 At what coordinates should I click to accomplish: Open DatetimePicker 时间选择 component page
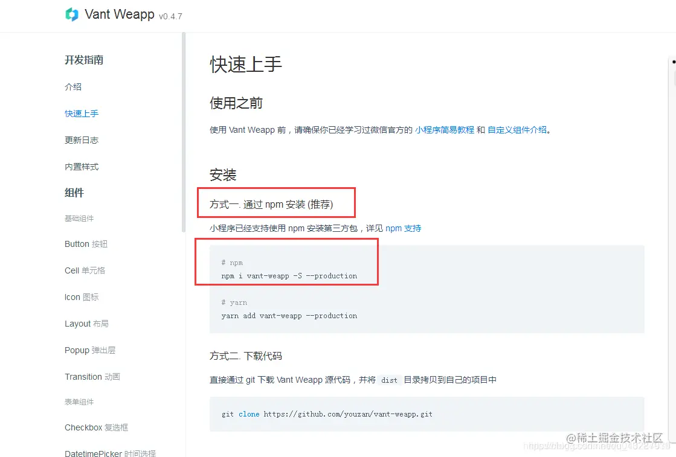tap(111, 453)
